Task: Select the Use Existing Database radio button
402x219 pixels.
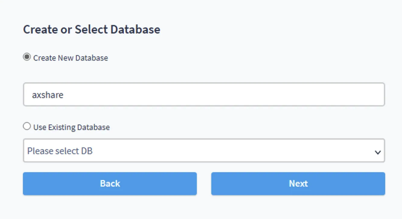Action: [x=27, y=127]
